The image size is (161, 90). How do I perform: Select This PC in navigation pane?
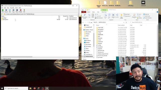[x=86, y=38]
